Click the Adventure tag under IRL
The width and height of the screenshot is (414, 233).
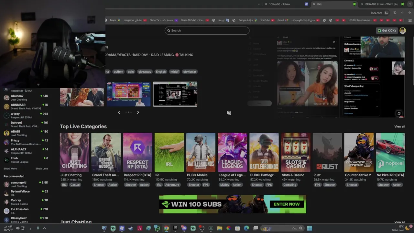[x=172, y=185]
